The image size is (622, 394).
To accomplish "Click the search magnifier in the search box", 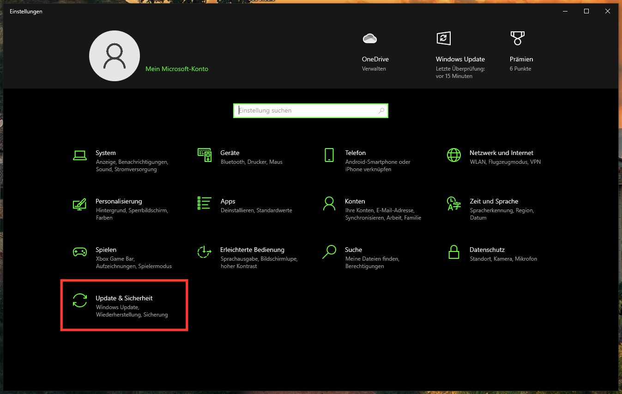I will pyautogui.click(x=381, y=111).
